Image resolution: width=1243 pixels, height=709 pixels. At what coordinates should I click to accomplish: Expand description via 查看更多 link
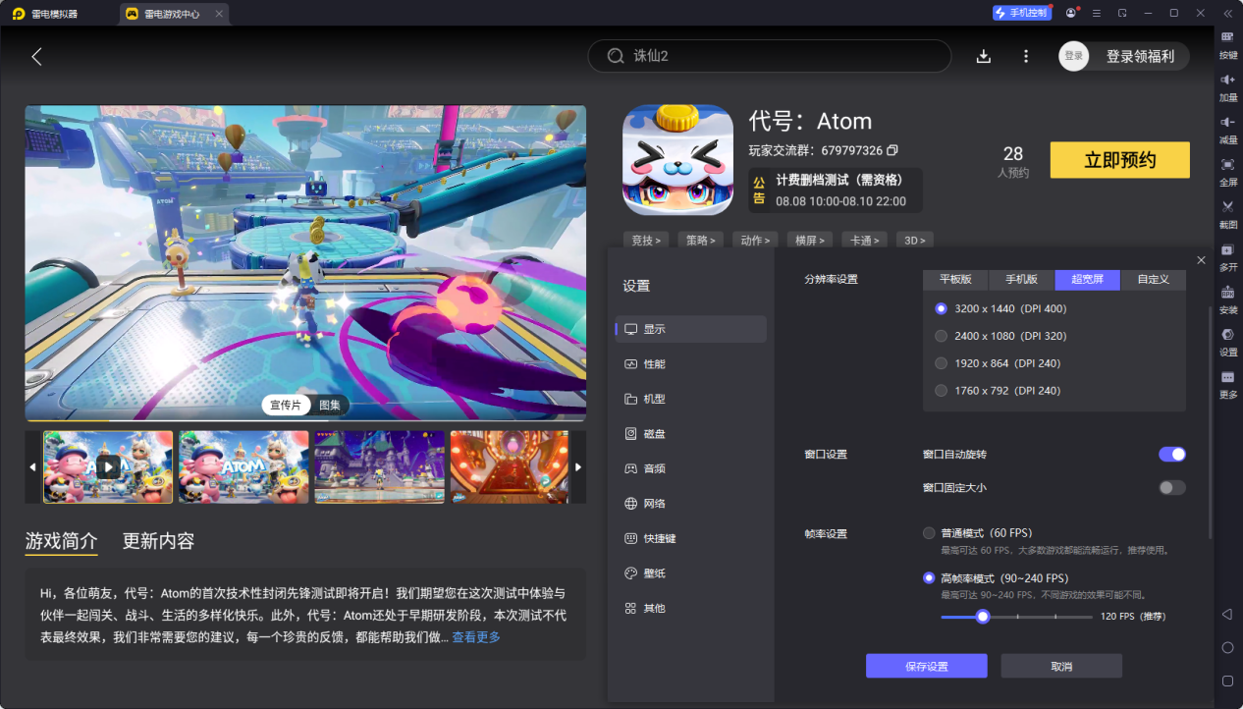tap(476, 637)
